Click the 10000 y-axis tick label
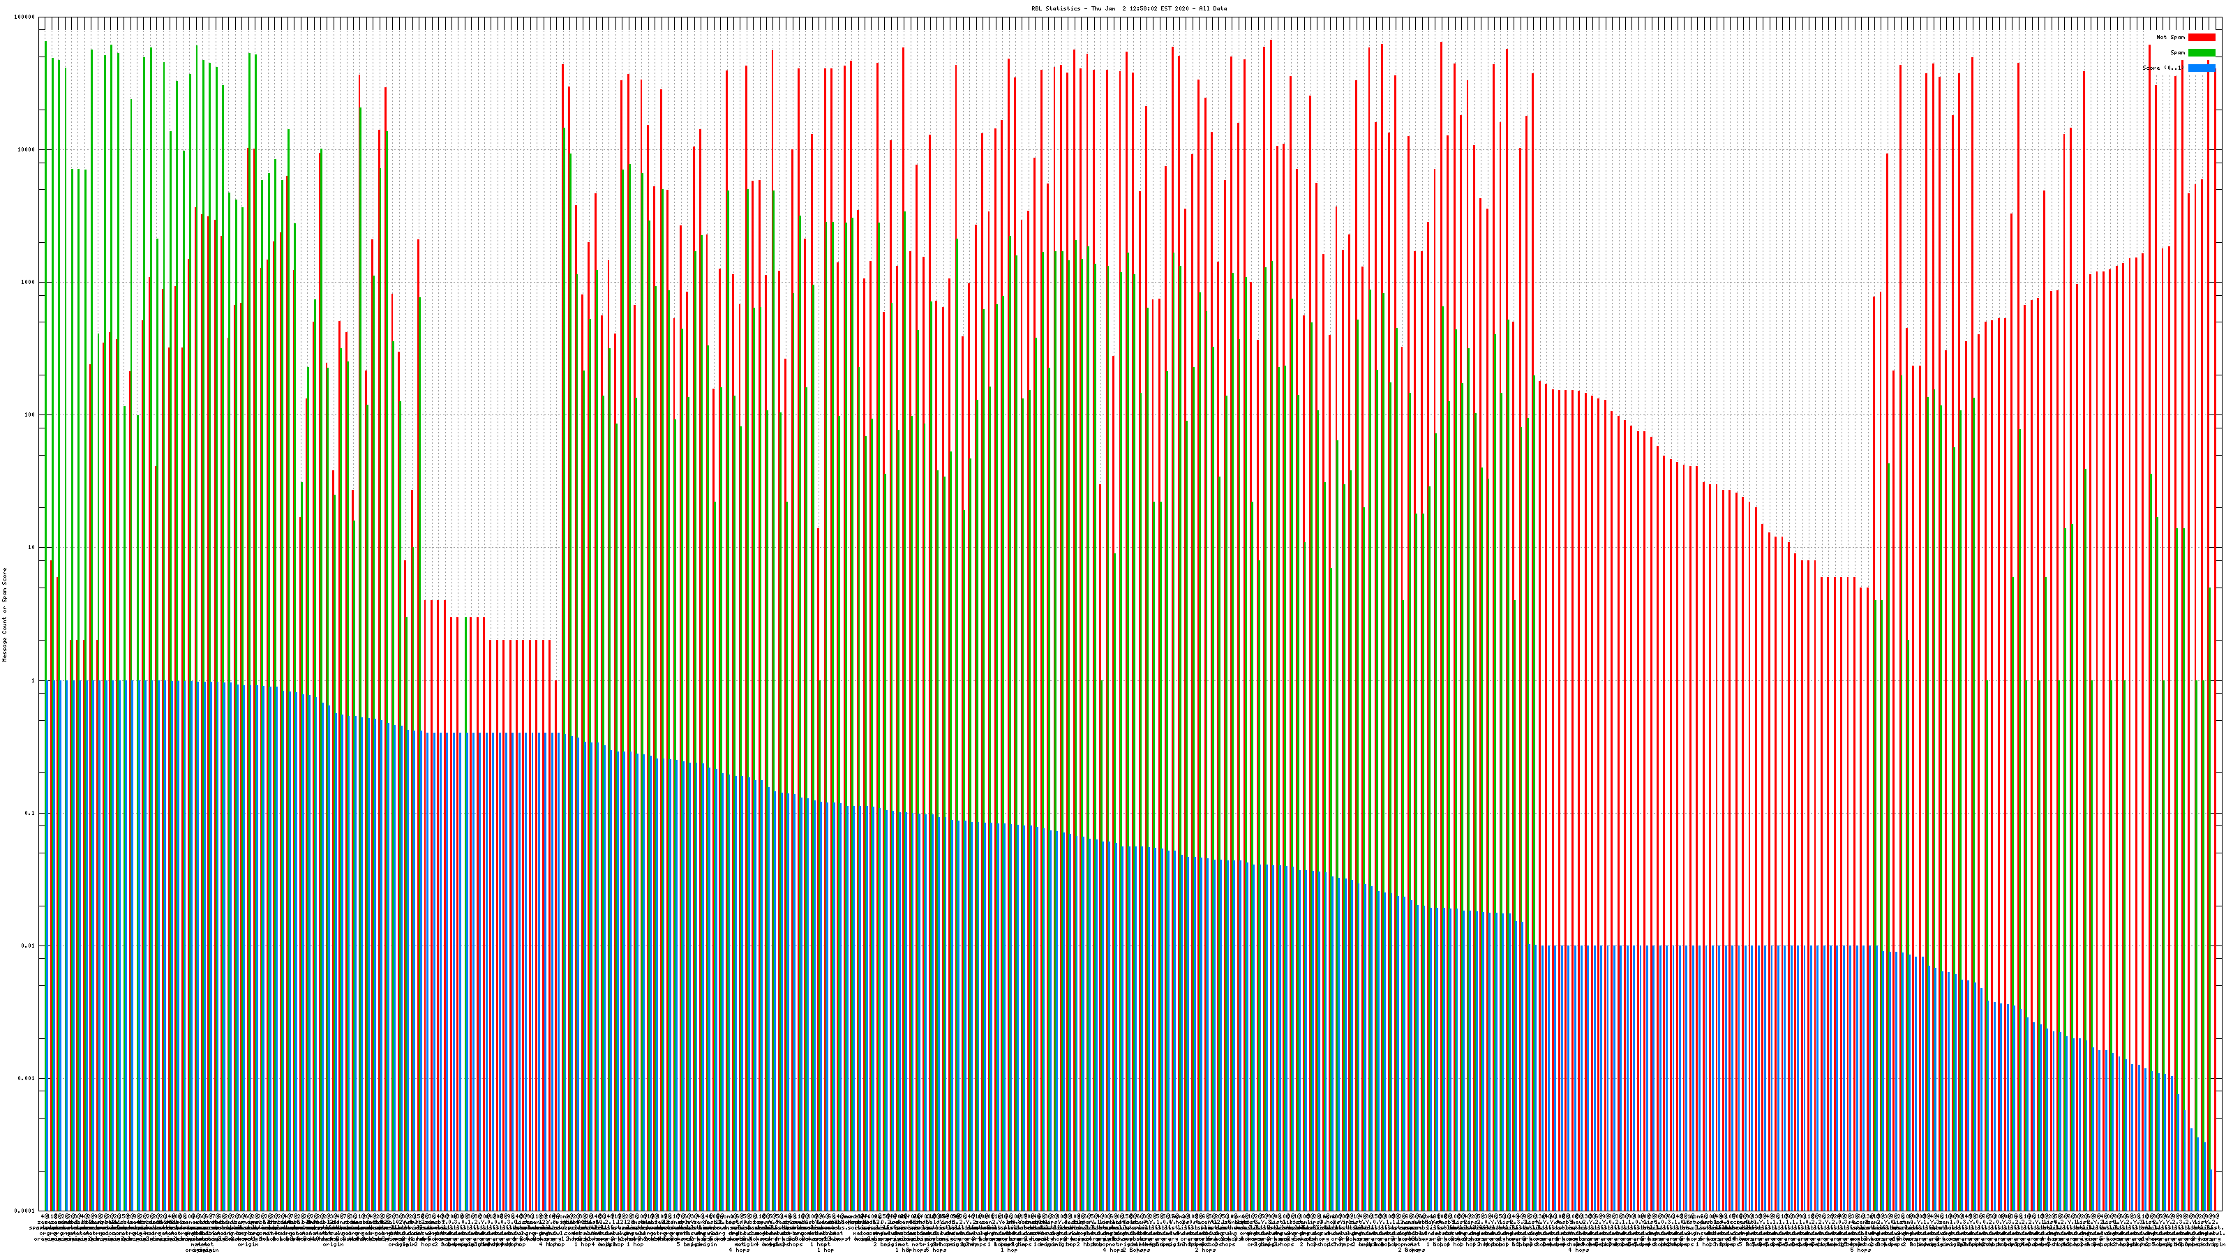The image size is (2233, 1256). (27, 150)
